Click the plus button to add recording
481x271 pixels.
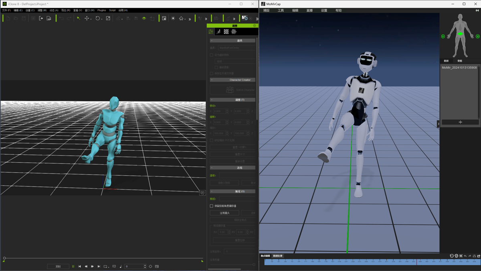pyautogui.click(x=460, y=122)
